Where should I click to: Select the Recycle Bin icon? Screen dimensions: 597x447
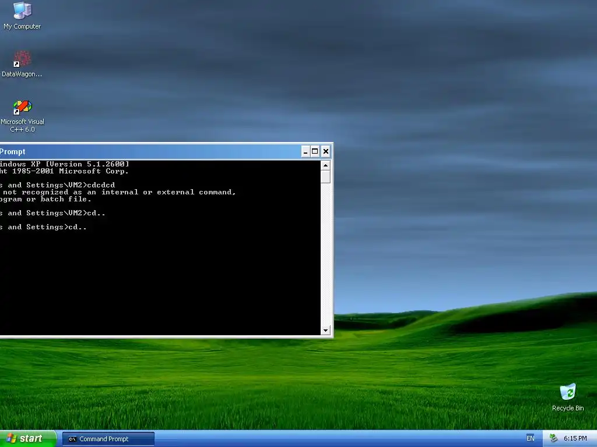tap(568, 397)
